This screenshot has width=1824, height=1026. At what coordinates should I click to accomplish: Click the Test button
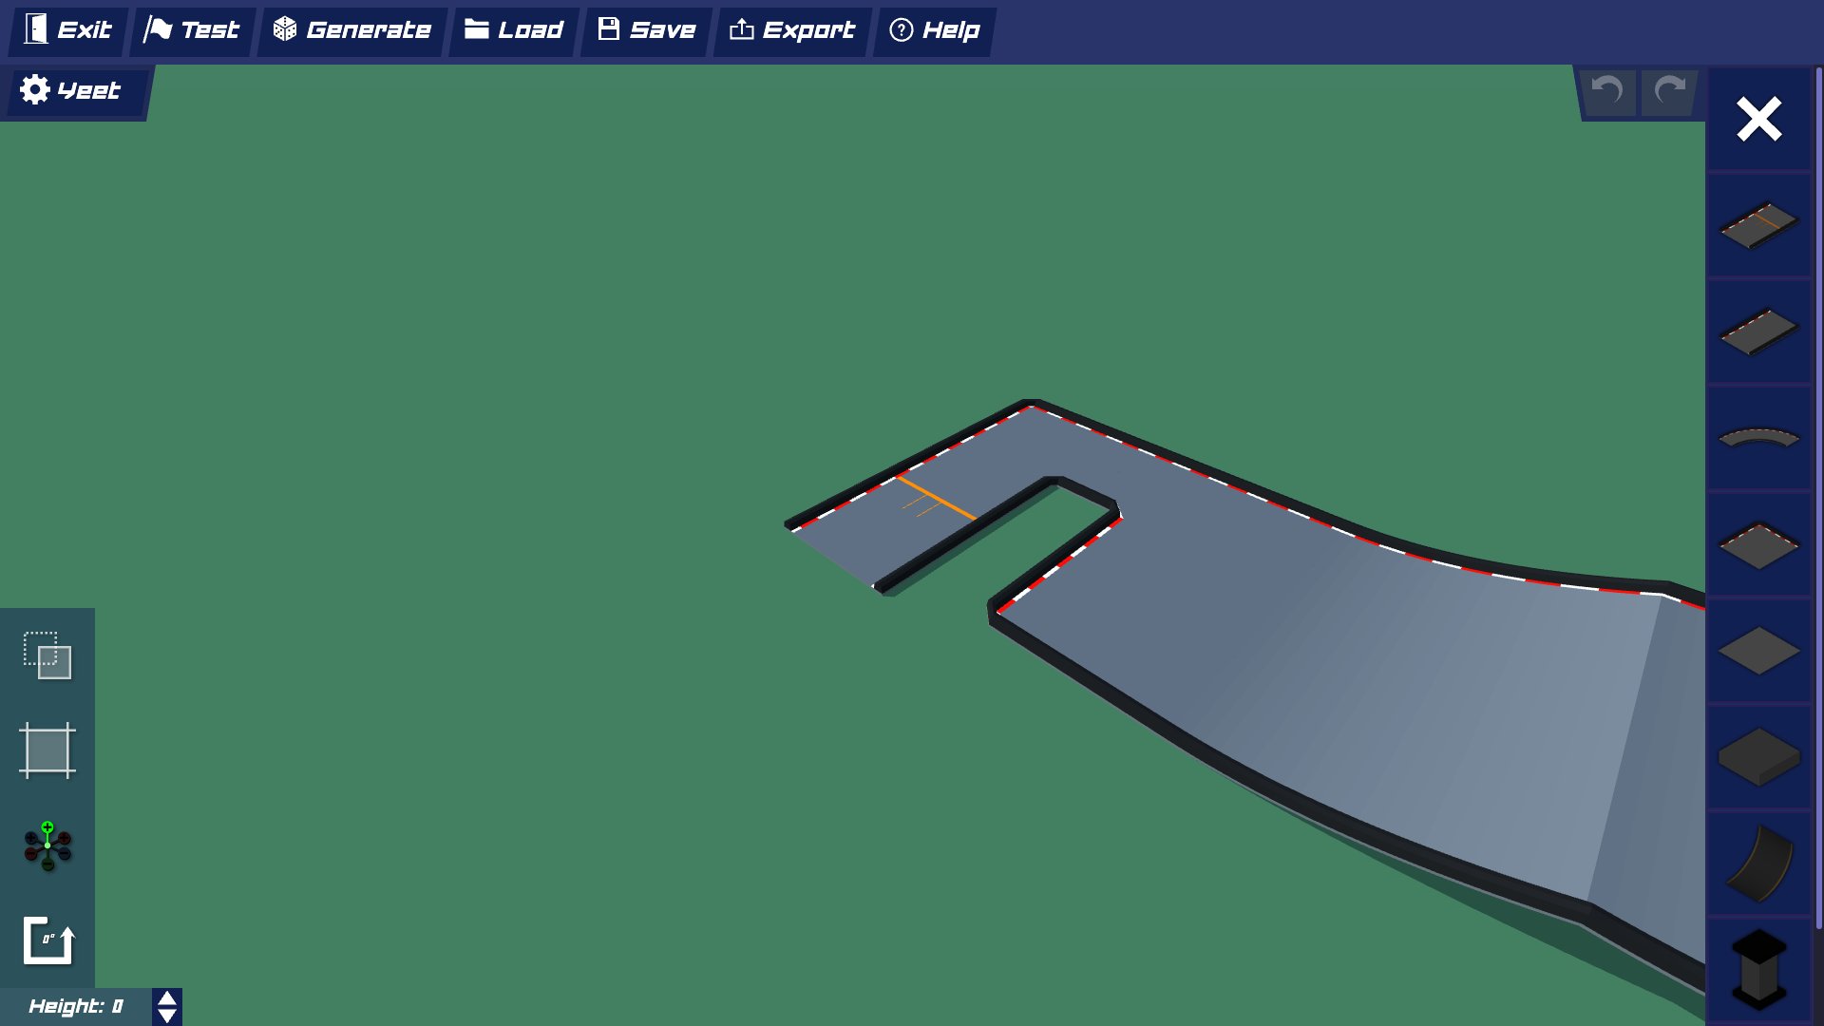[192, 30]
